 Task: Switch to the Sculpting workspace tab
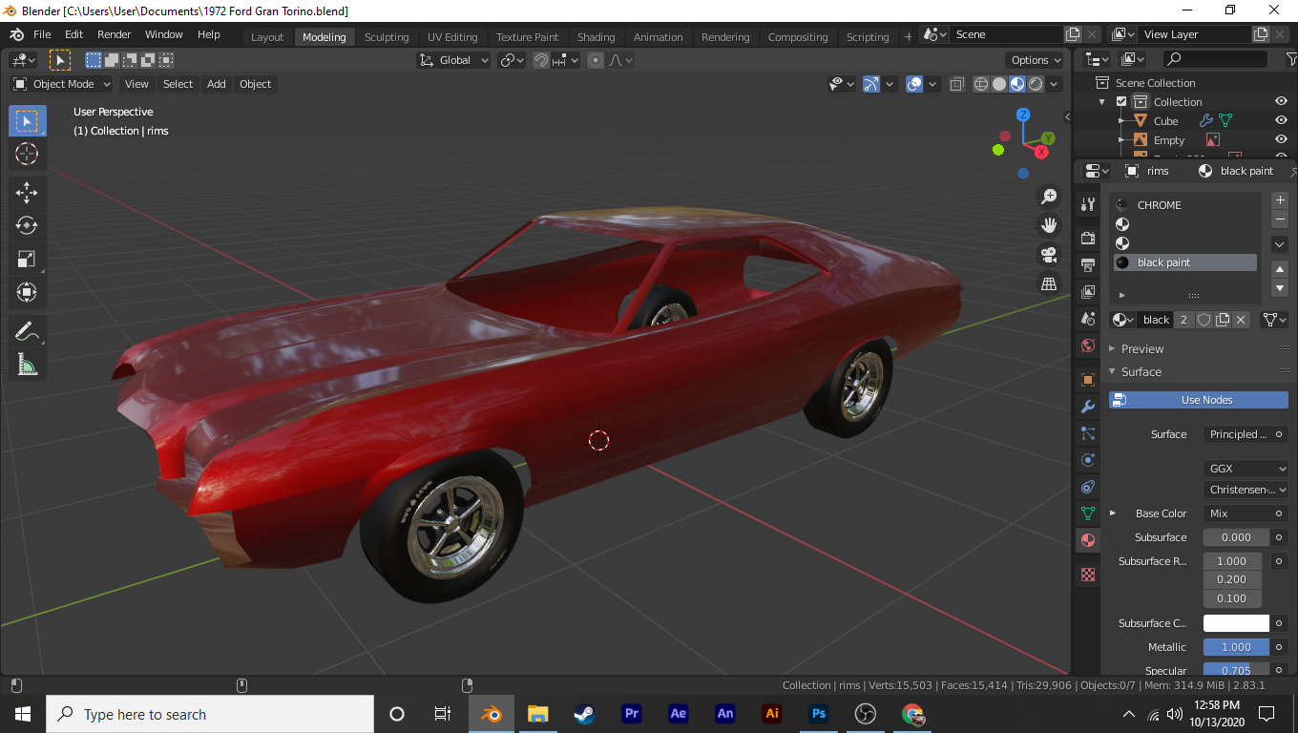(387, 37)
